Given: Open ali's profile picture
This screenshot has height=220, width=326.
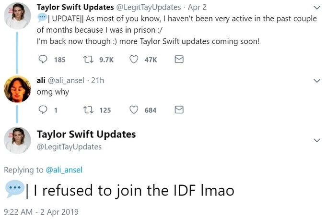Looking at the screenshot, I should (x=18, y=89).
